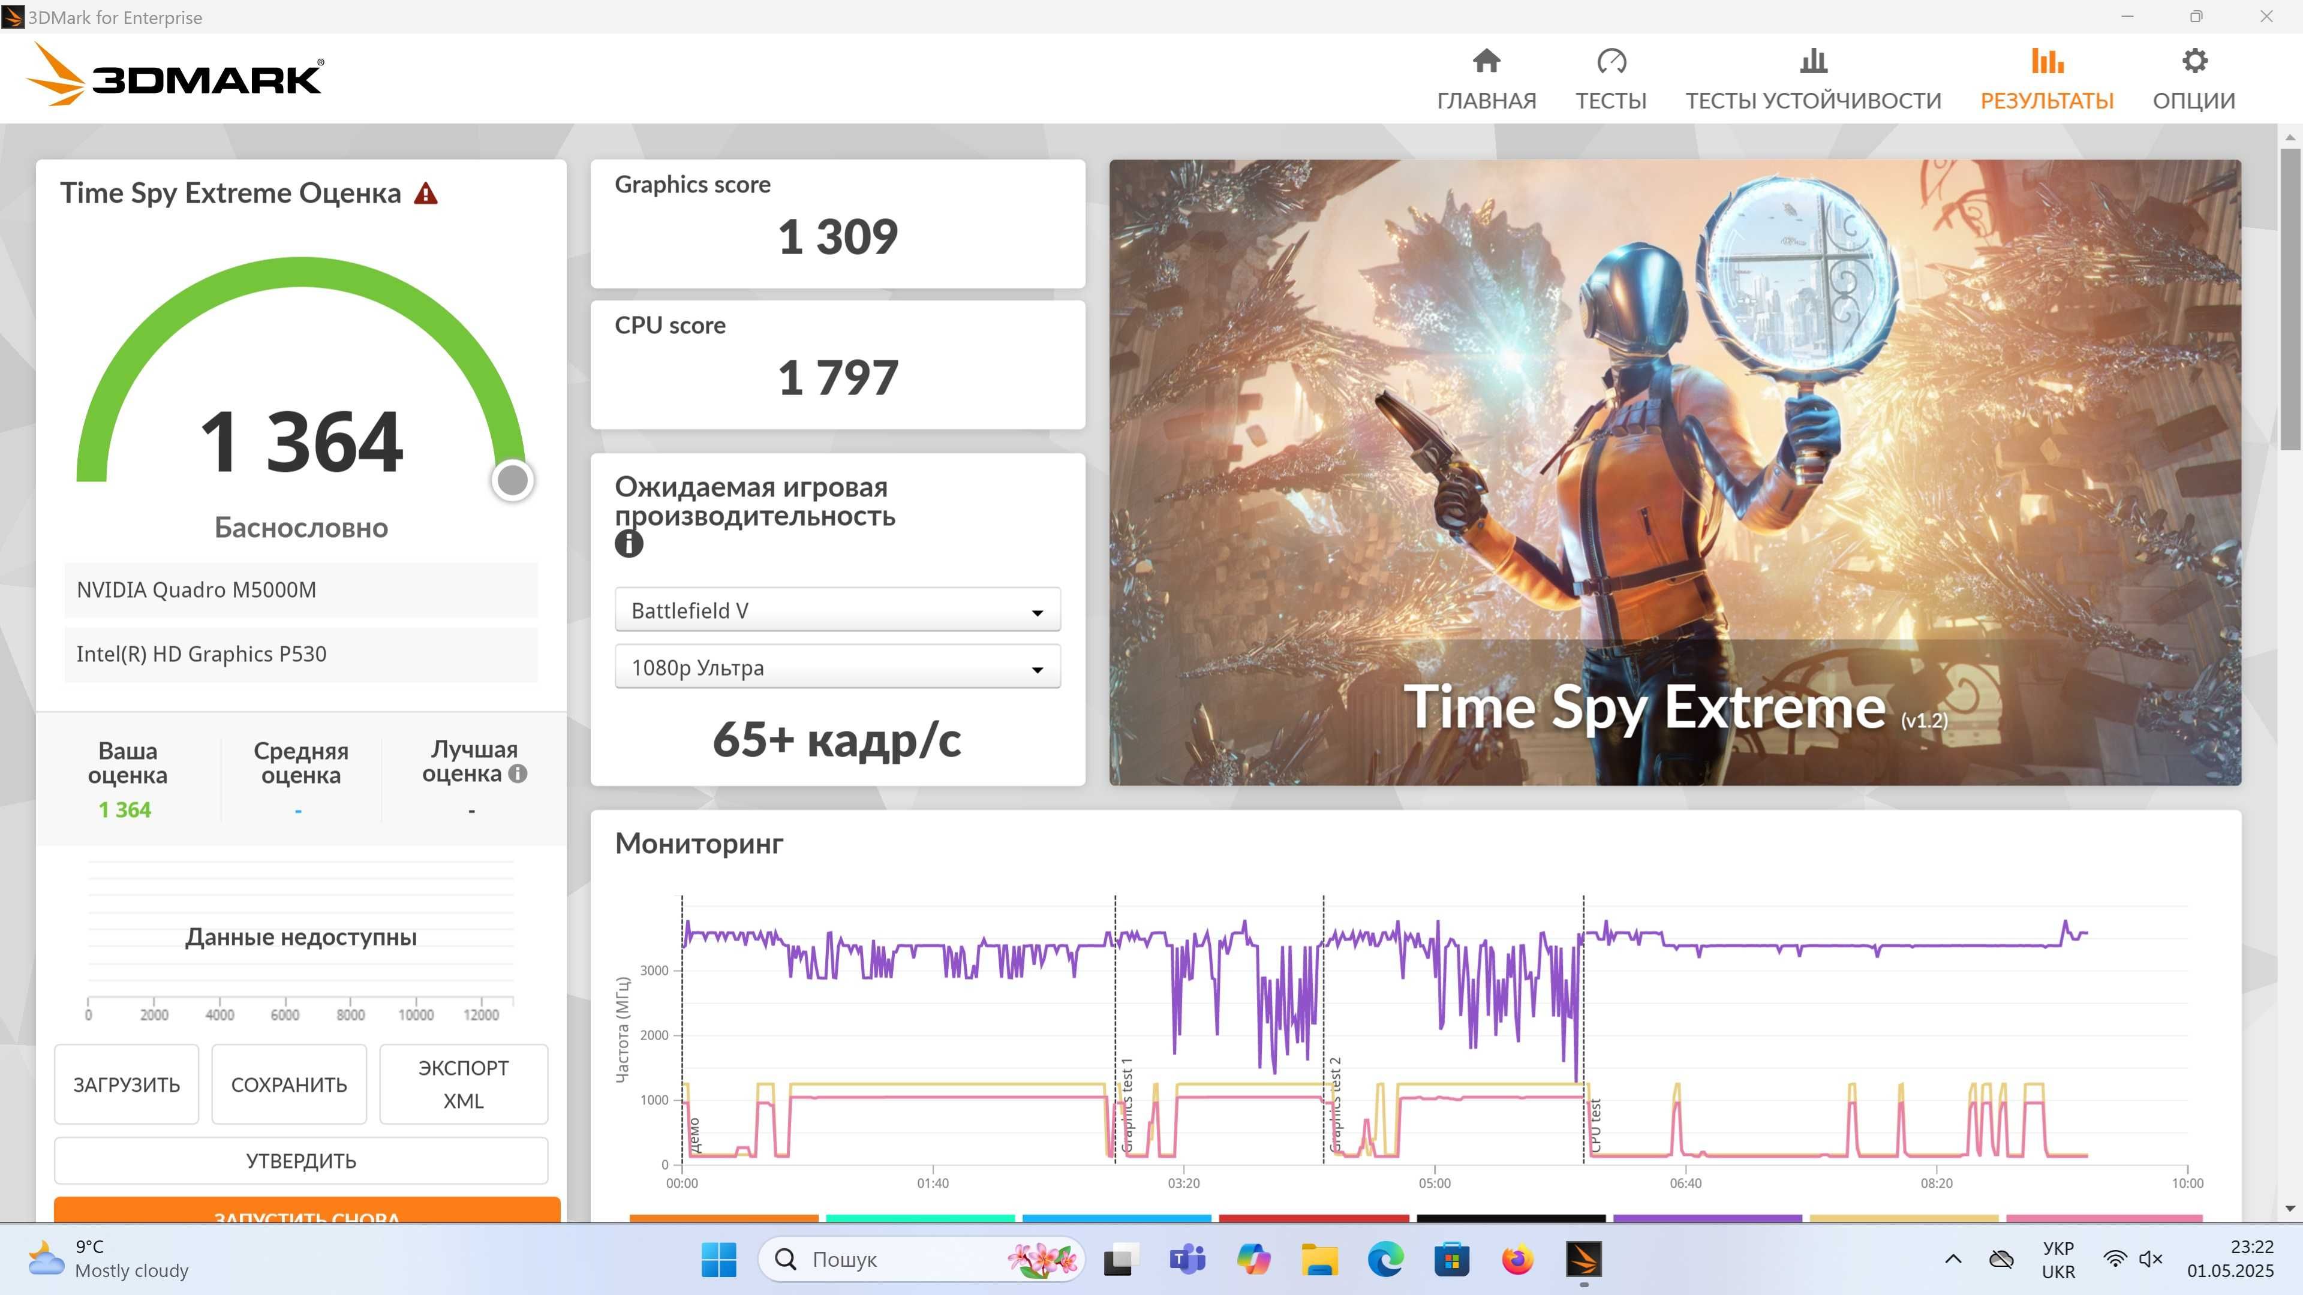Select the РЕЗУЛЬТАТЫ results tab
This screenshot has height=1295, width=2303.
tap(2046, 80)
